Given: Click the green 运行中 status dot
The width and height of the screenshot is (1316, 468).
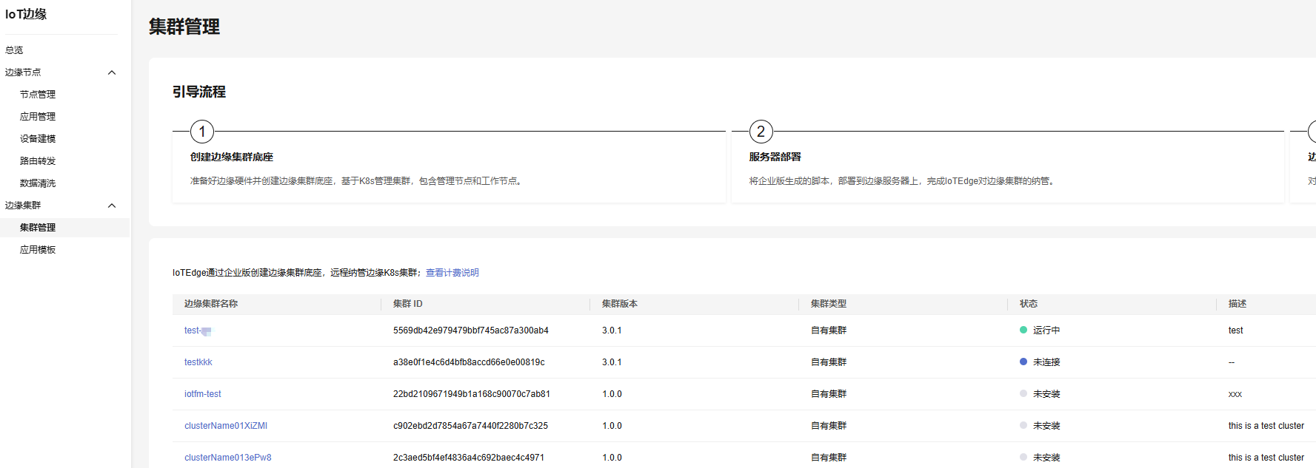Looking at the screenshot, I should 1023,330.
